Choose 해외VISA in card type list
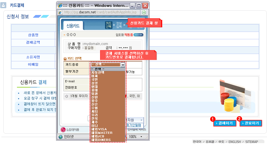The image size is (267, 145). pyautogui.click(x=99, y=129)
